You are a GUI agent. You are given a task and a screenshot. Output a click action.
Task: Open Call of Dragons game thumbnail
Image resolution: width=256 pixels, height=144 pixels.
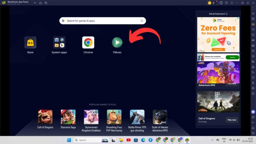tap(45, 117)
